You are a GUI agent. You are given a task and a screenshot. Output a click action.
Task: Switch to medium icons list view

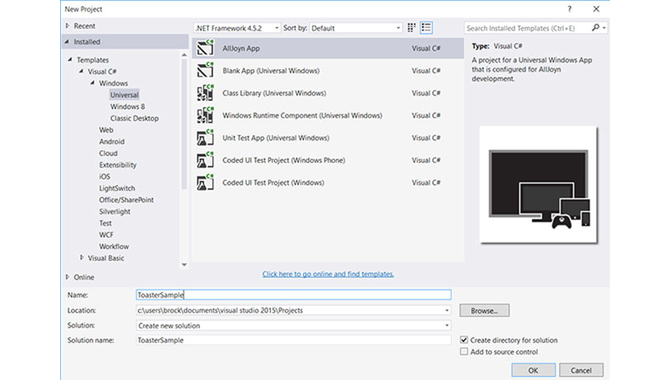pos(426,28)
